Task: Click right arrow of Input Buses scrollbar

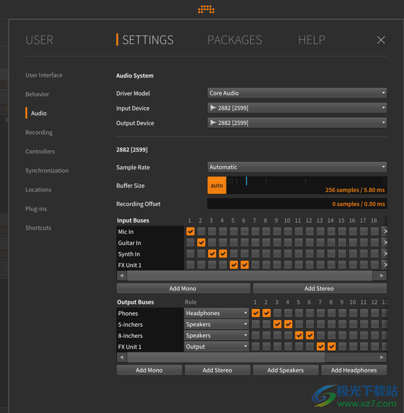Action: point(381,275)
